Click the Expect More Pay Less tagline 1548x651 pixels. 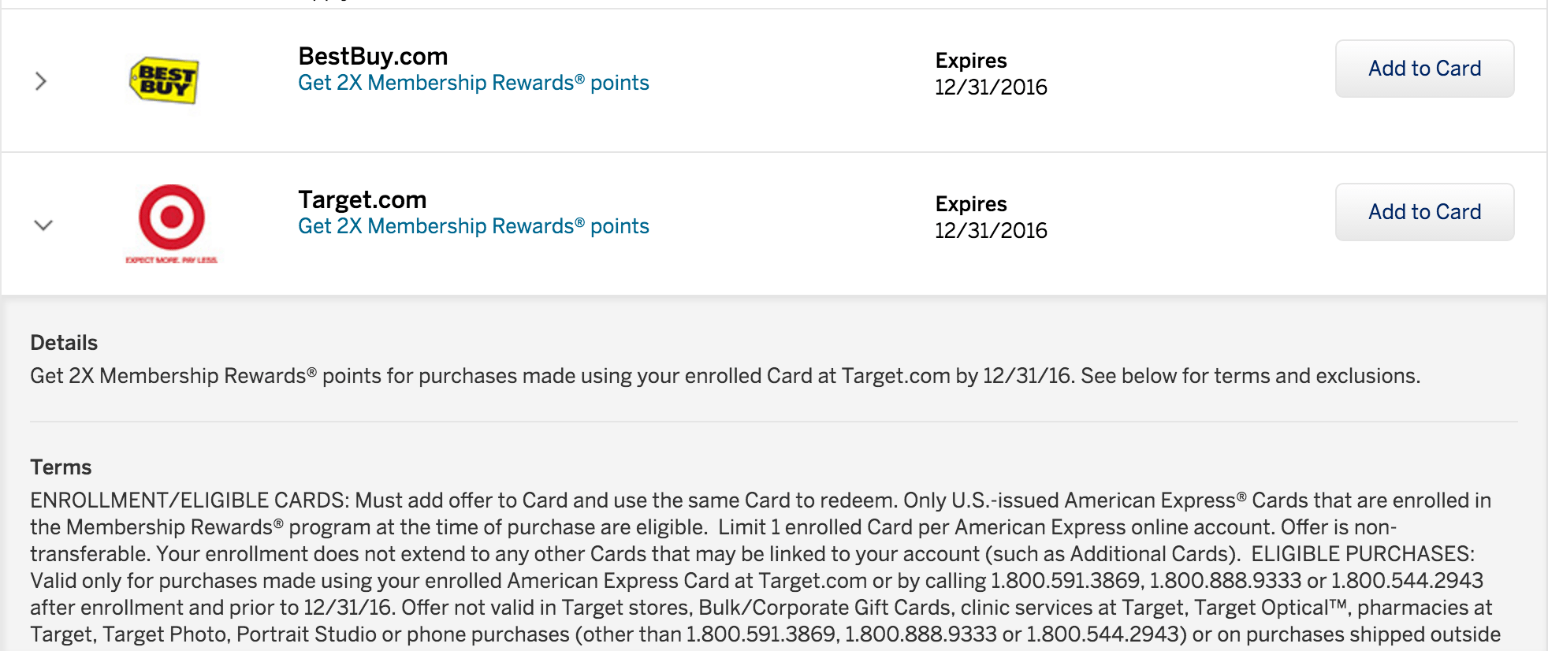[x=172, y=259]
